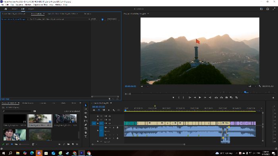
Task: Open the Program Monitor zoom level dropdown
Action: coord(145,86)
